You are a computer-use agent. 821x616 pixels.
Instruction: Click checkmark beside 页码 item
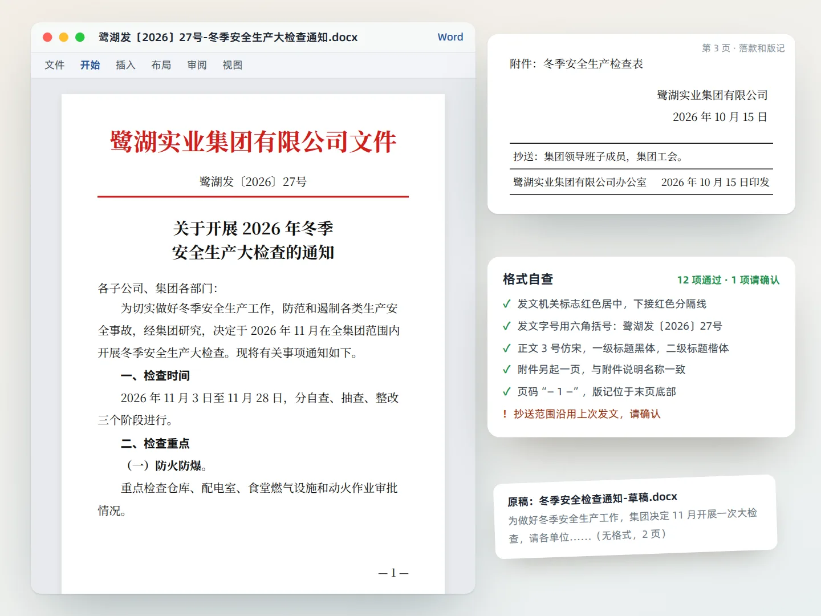tap(506, 392)
